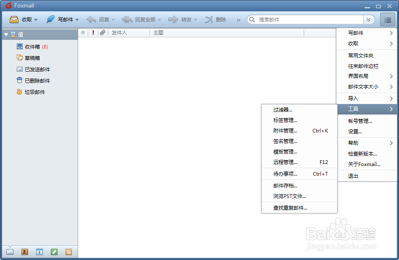The width and height of the screenshot is (399, 260).
Task: Select 过滤器 from the Tools submenu
Action: [283, 109]
